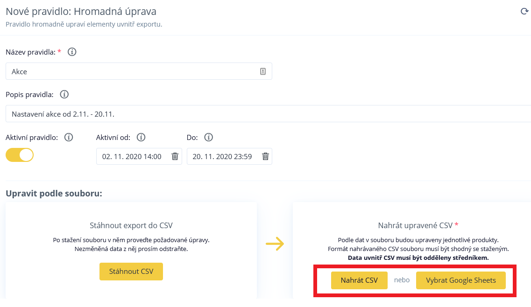Click into the Název pravidla text field
Viewport: 531px width, 307px height.
131,71
